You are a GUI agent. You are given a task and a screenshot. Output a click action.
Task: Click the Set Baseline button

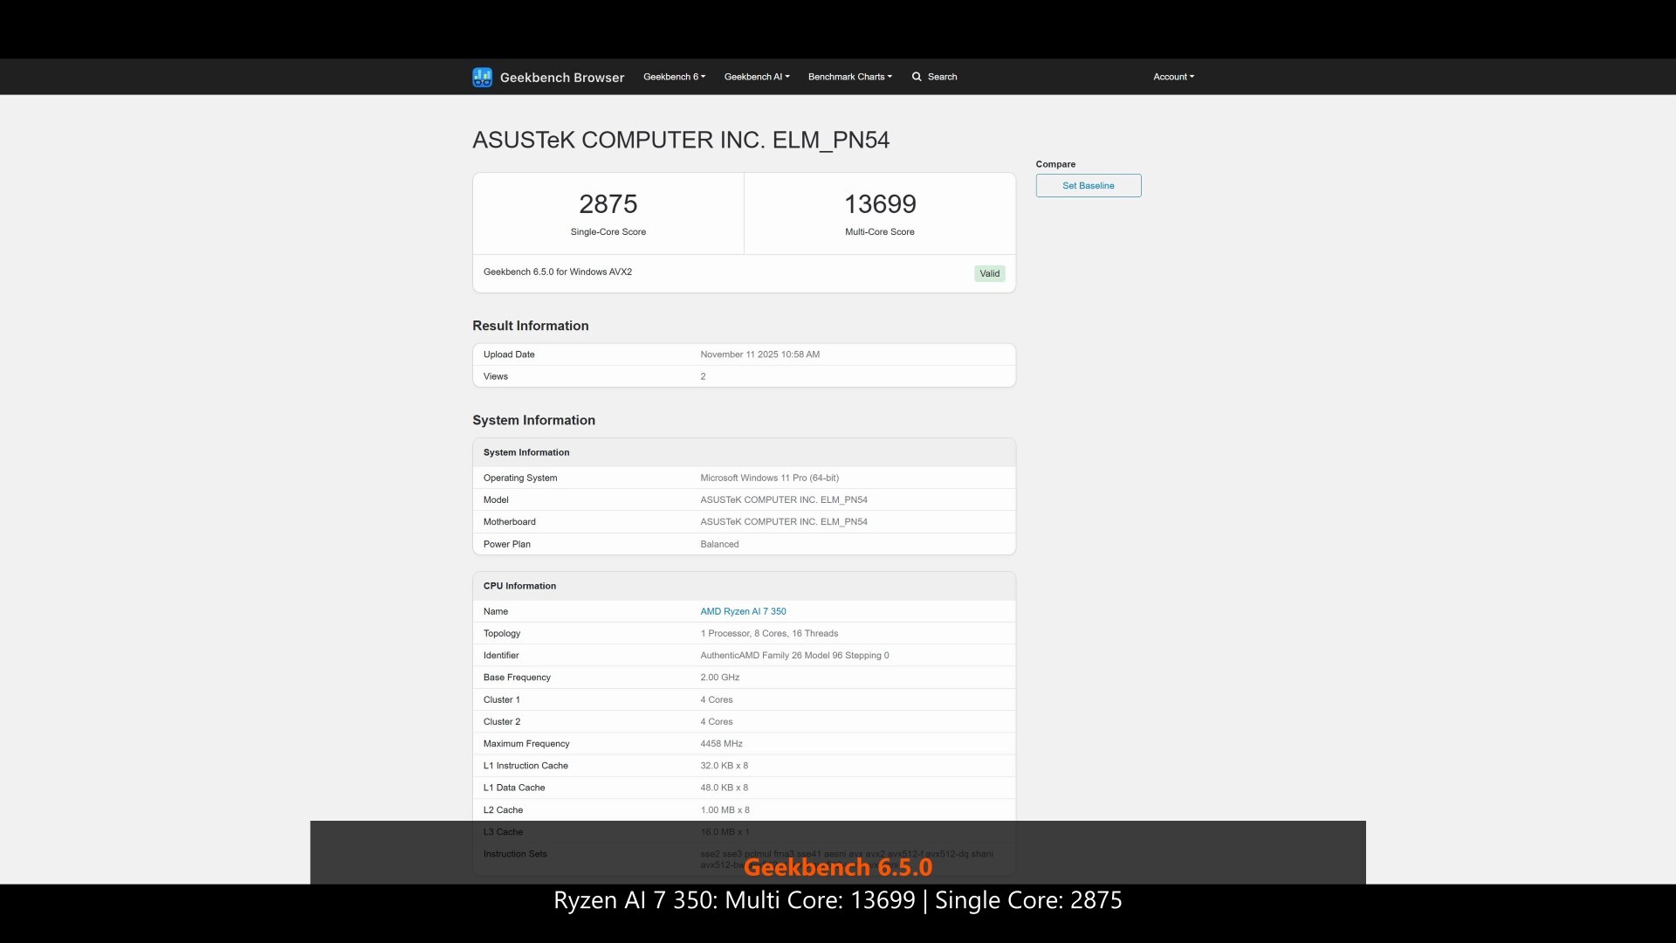[1088, 185]
